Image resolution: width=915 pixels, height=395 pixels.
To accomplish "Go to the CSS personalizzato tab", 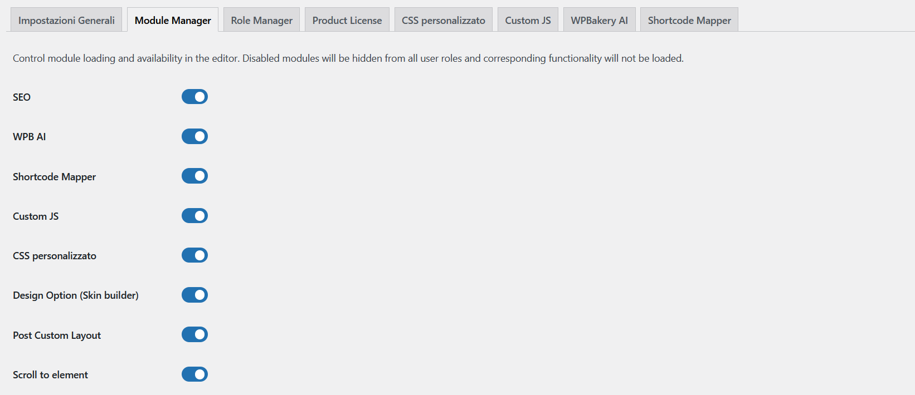I will pyautogui.click(x=444, y=20).
